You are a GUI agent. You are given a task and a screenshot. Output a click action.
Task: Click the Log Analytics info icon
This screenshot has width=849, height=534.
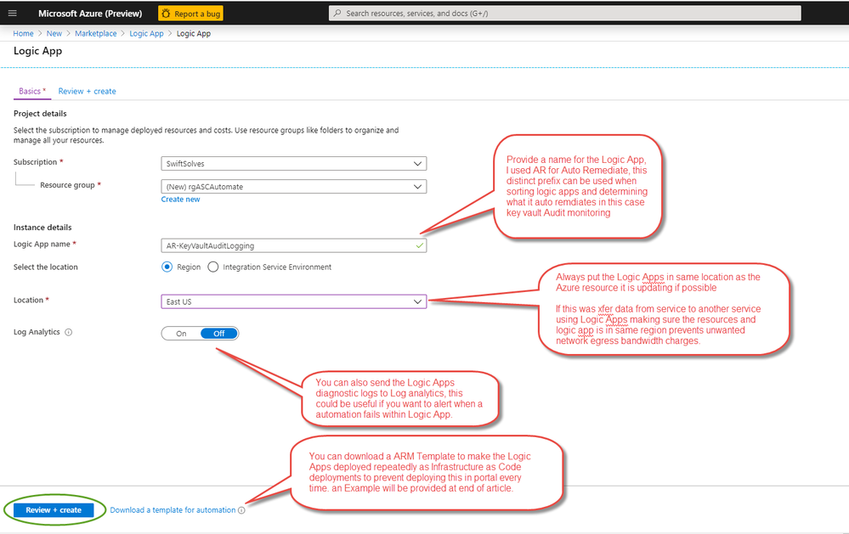coord(69,332)
